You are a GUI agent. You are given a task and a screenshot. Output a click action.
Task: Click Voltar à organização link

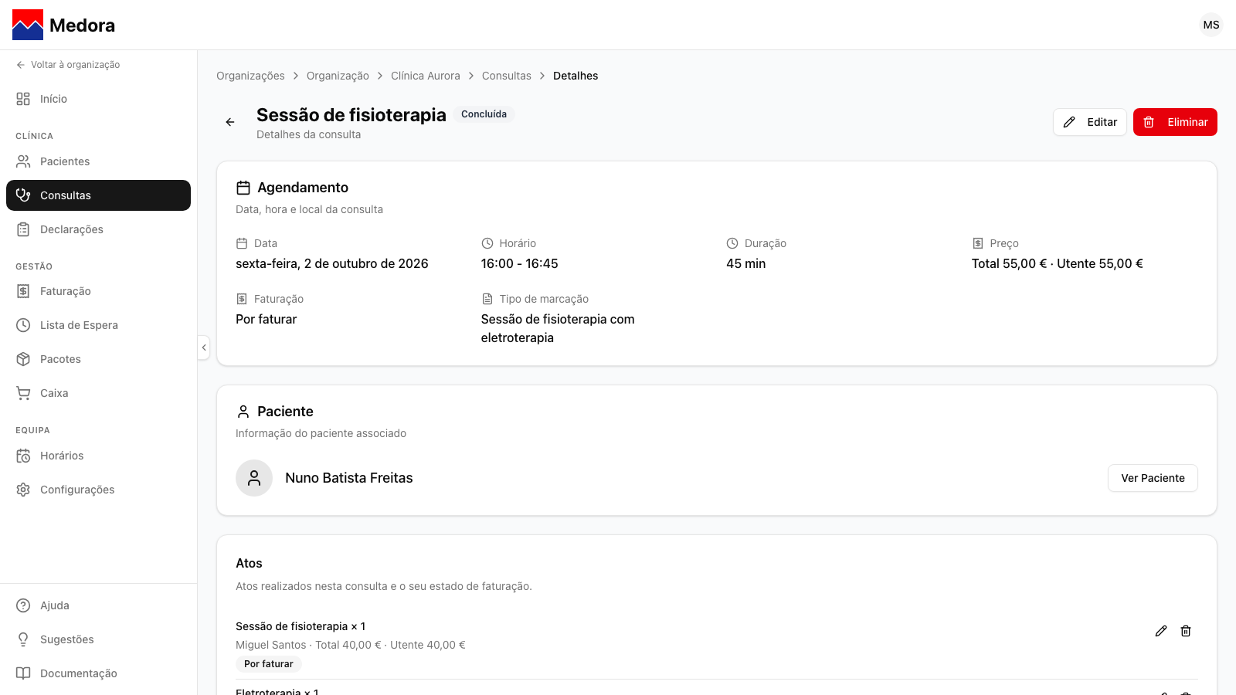[68, 65]
